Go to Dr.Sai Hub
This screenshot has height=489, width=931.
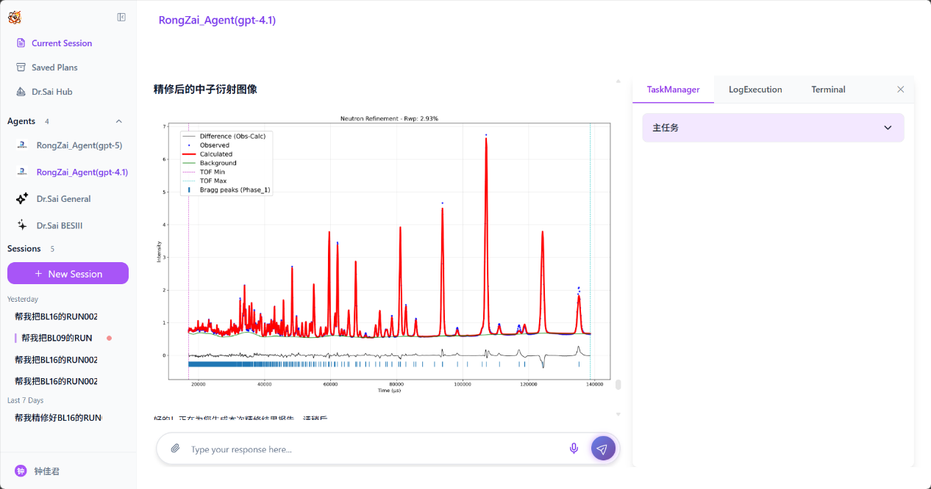[51, 92]
